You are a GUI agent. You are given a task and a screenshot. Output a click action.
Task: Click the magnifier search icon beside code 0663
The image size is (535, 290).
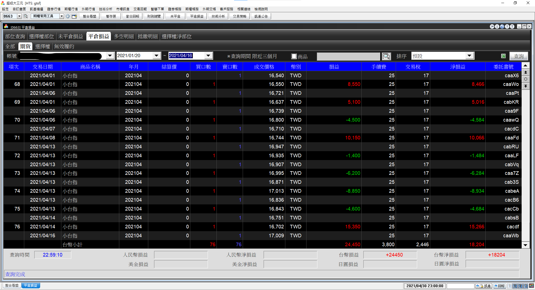pos(25,16)
